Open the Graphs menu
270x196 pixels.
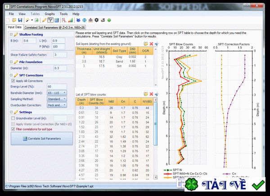point(49,14)
